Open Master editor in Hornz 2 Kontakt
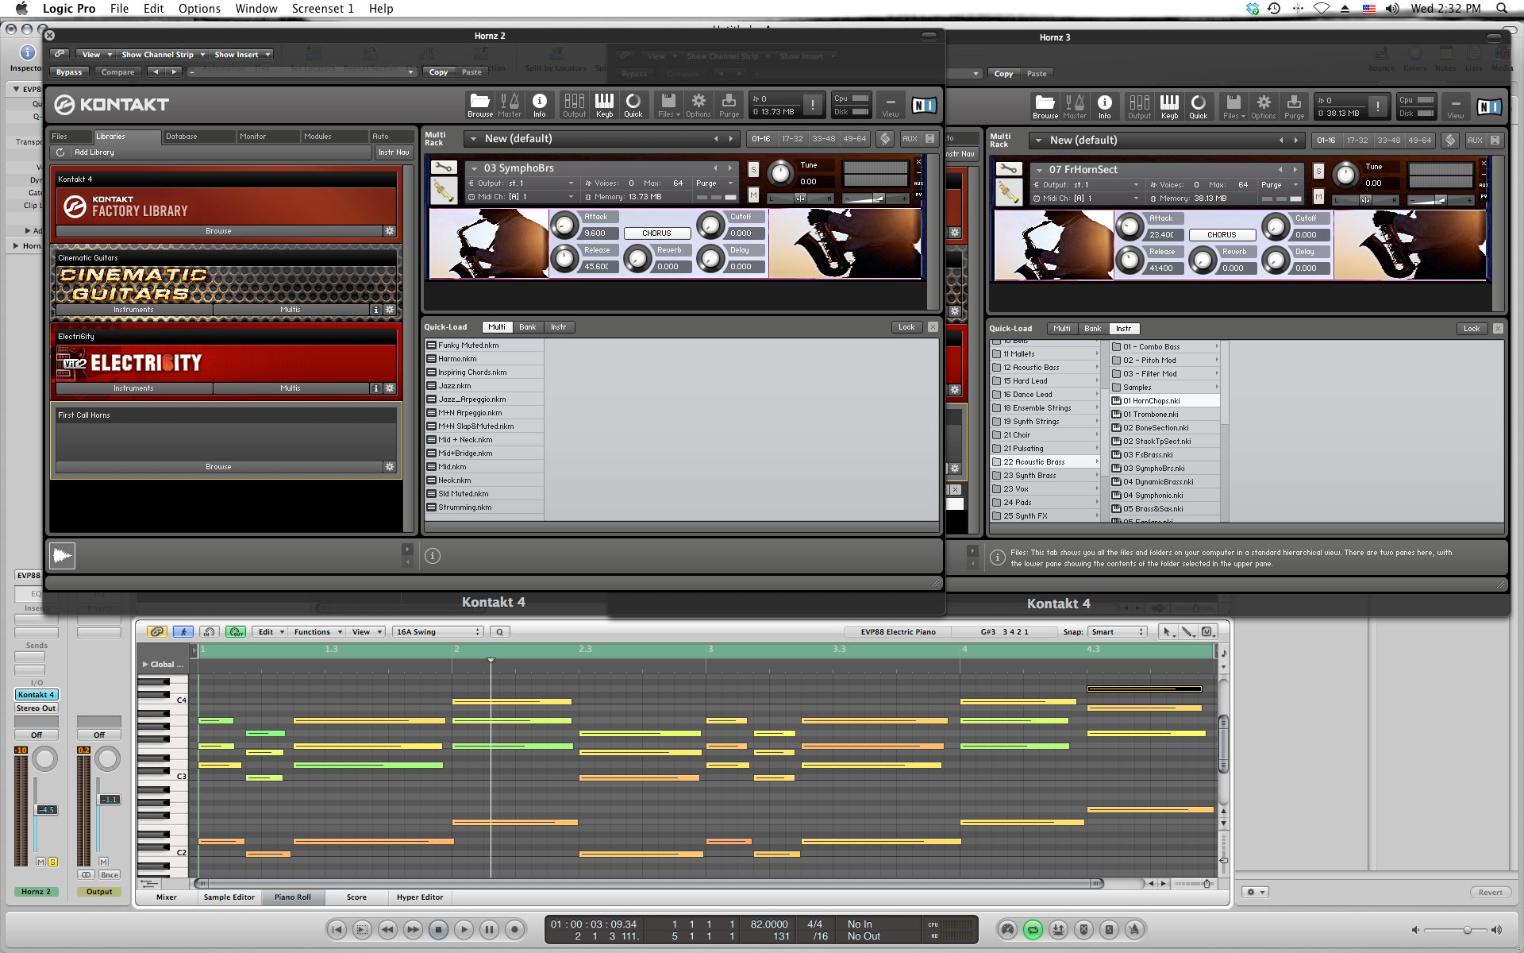This screenshot has width=1524, height=953. [x=510, y=104]
